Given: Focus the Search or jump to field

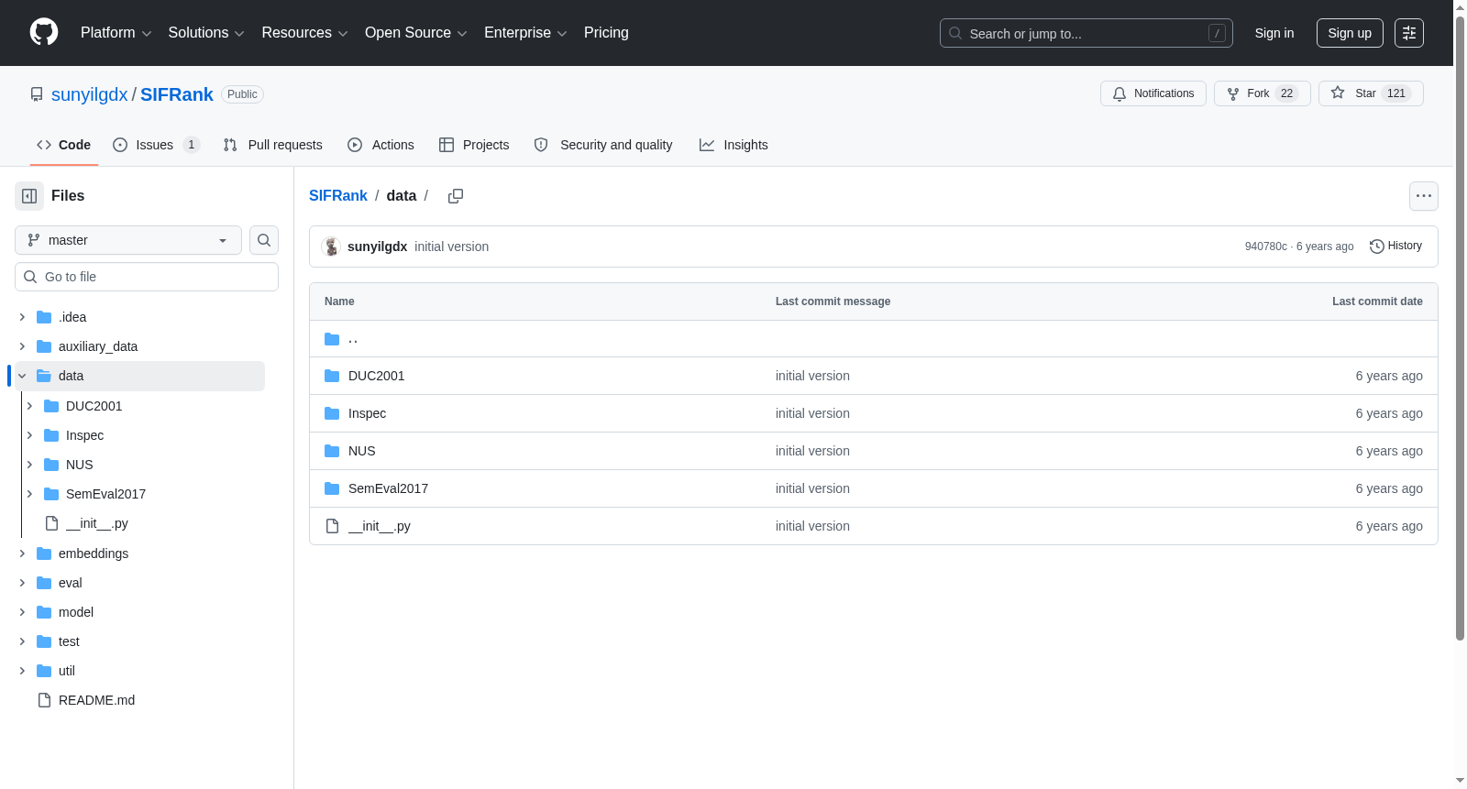Looking at the screenshot, I should click(1086, 33).
